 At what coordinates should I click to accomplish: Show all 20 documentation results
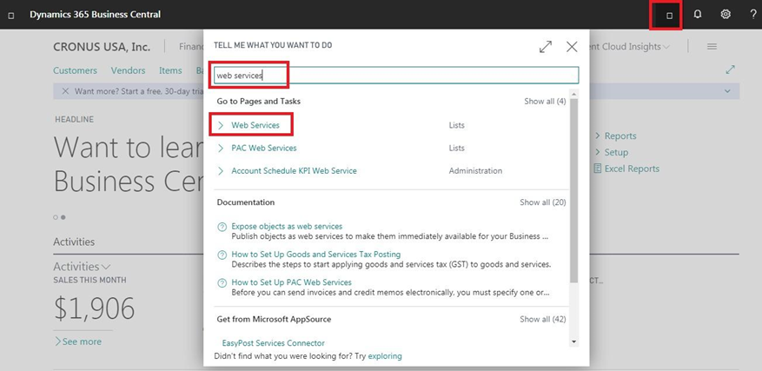tap(543, 202)
